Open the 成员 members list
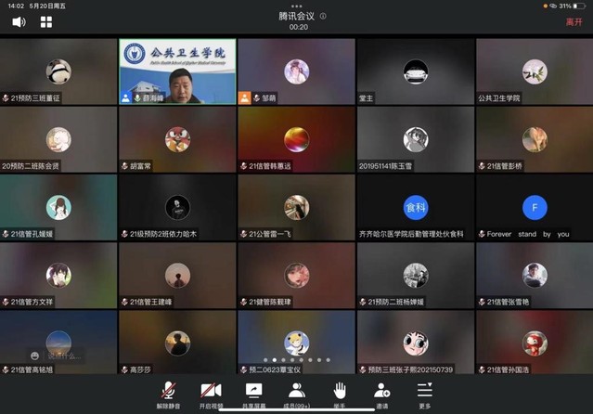 296,393
